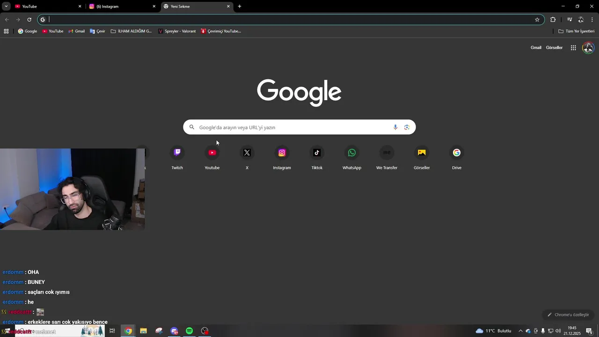Screen dimensions: 599x337
Task: Open the microphone tray icon
Action: [543, 331]
